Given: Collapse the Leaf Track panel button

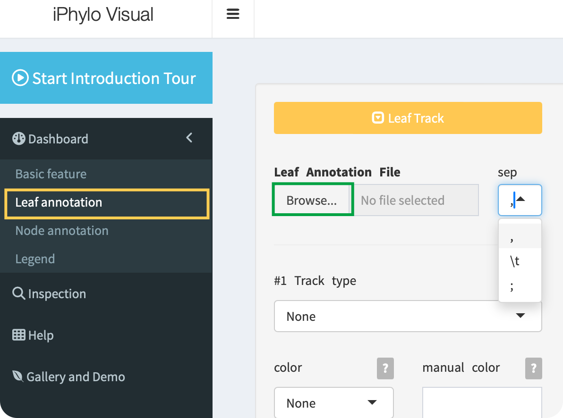Looking at the screenshot, I should [408, 118].
